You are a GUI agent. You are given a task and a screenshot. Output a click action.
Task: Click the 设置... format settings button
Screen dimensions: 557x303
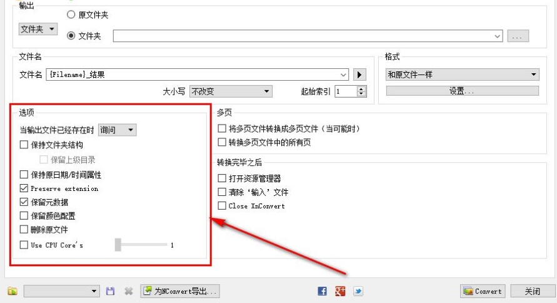click(x=463, y=91)
